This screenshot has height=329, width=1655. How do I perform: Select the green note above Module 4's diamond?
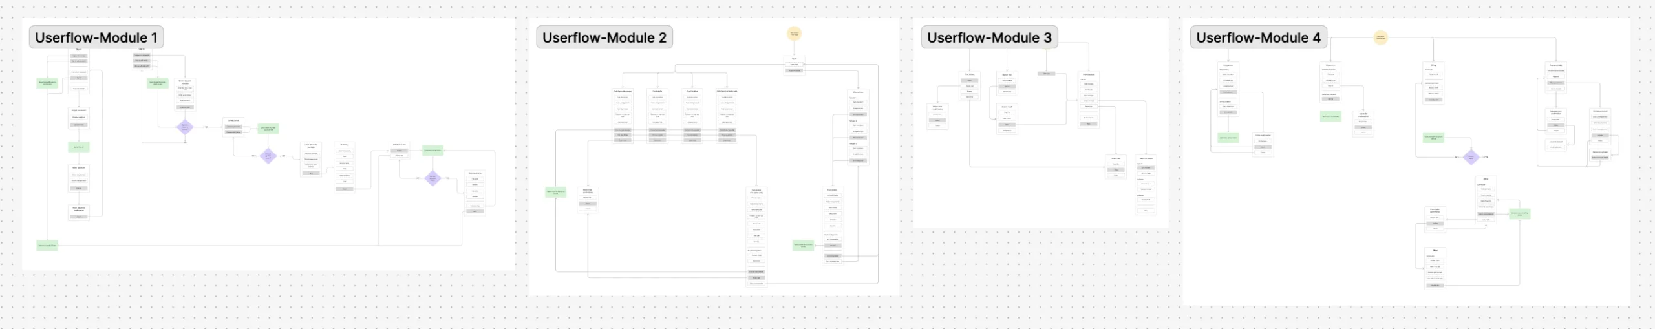pos(1433,137)
